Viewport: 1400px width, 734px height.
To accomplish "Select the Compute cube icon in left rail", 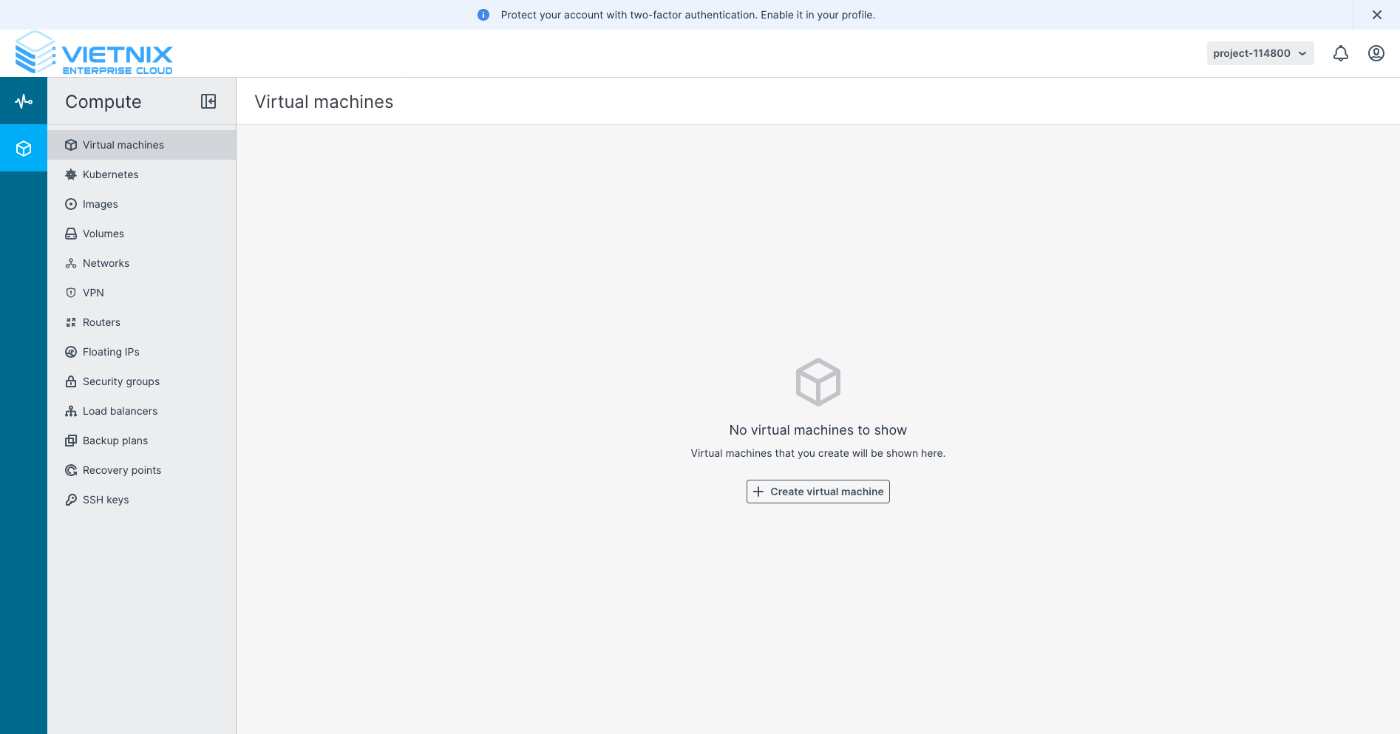I will [23, 148].
